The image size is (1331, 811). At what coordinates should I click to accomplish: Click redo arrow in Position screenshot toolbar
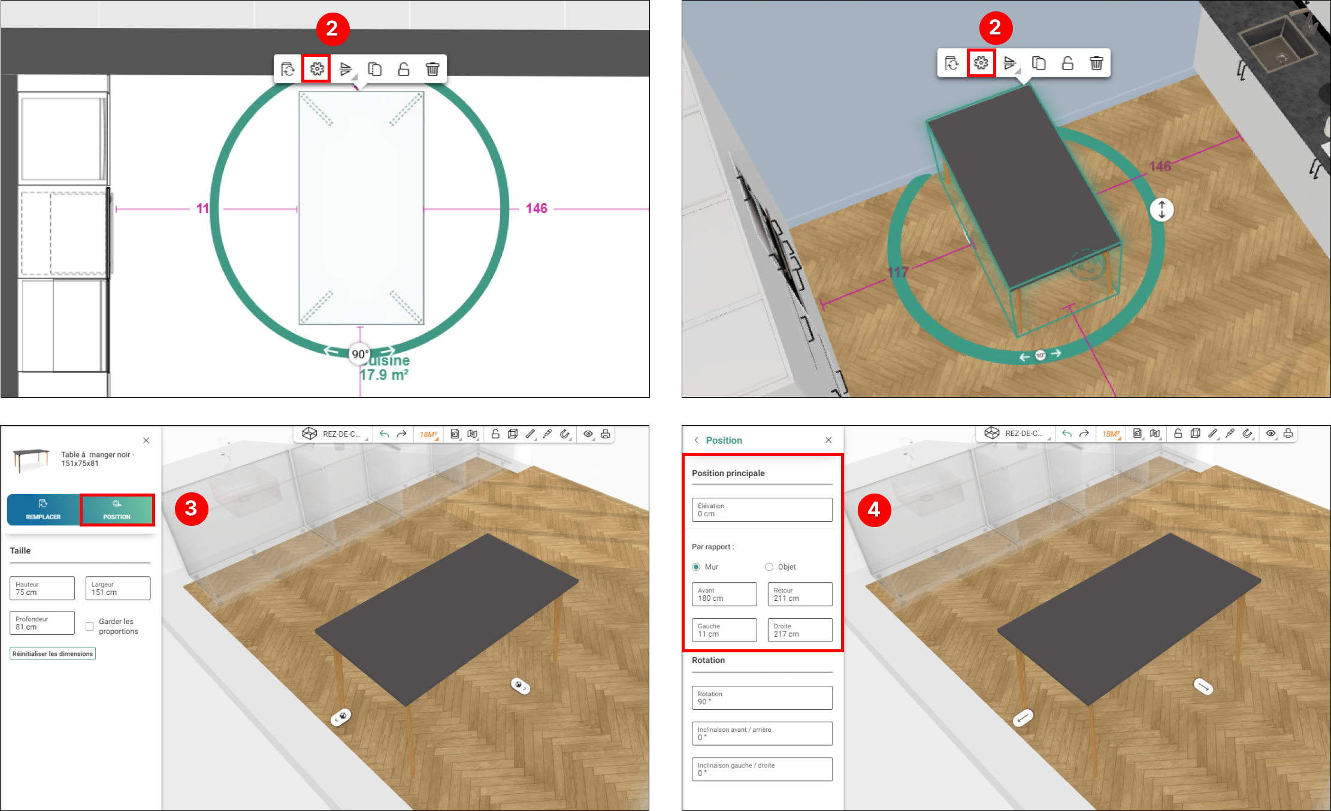(1084, 434)
